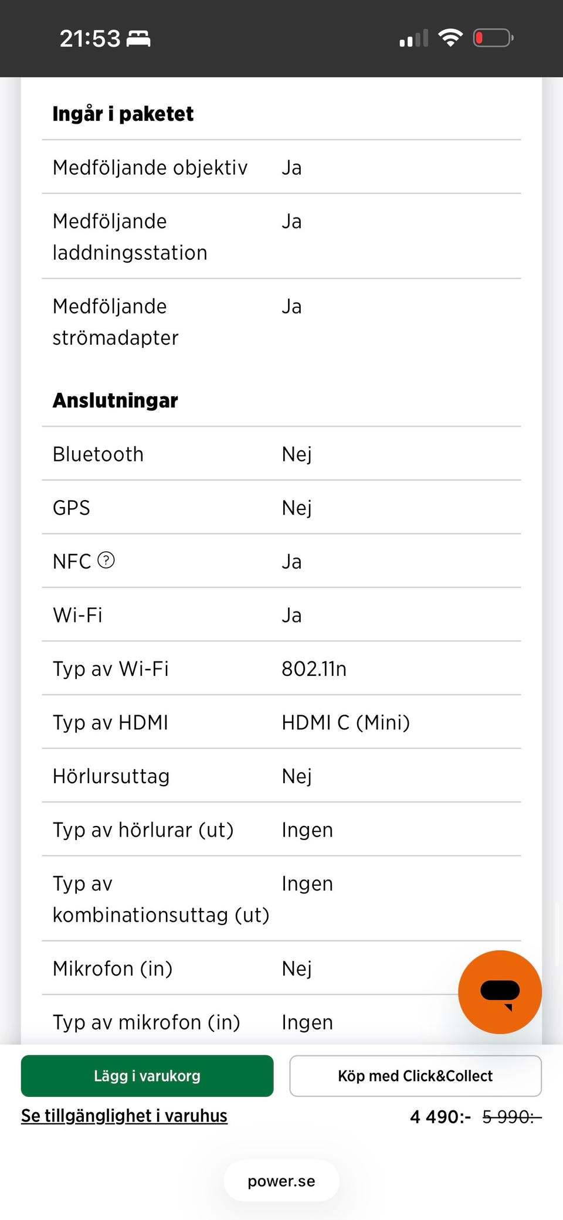Tap the power.se address pill

pos(281,1181)
